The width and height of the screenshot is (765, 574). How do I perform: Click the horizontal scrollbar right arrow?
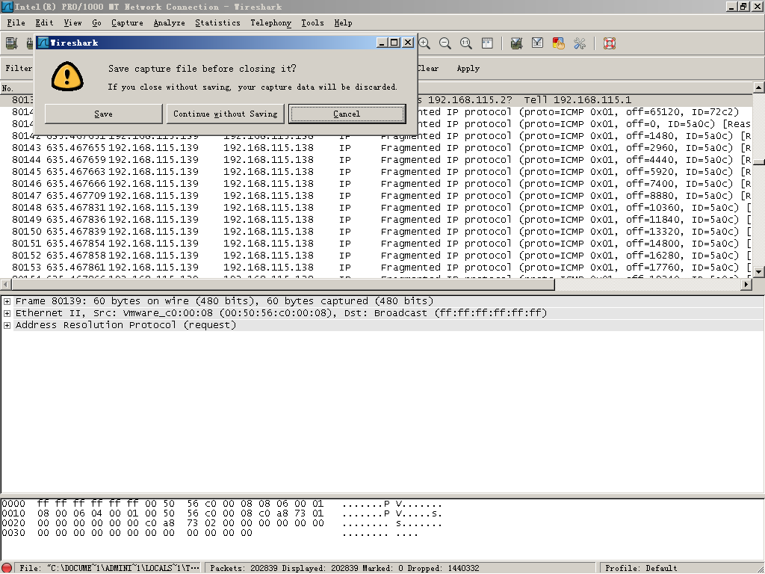pos(746,284)
